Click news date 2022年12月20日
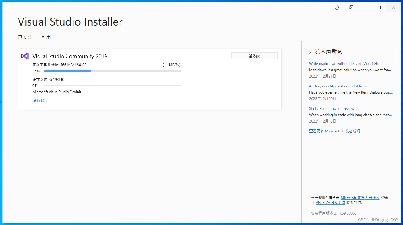Viewport: 403px width, 225px height. (x=323, y=98)
